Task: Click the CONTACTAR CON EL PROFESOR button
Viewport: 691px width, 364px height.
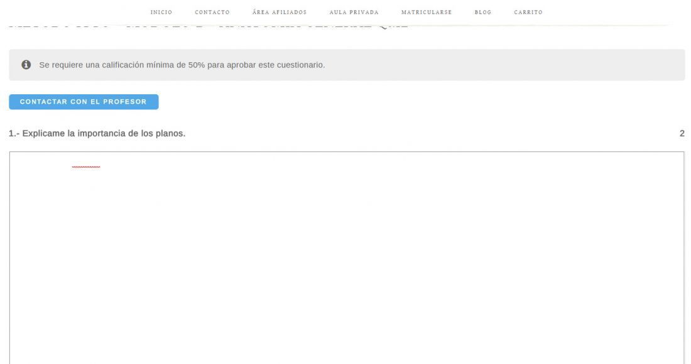Action: [84, 102]
